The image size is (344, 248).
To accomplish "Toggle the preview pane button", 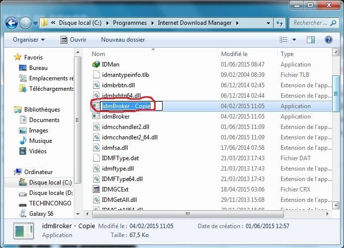I will 311,40.
